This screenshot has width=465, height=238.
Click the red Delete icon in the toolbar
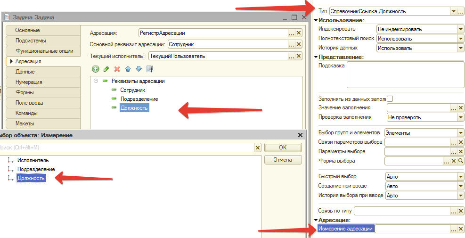(x=117, y=69)
